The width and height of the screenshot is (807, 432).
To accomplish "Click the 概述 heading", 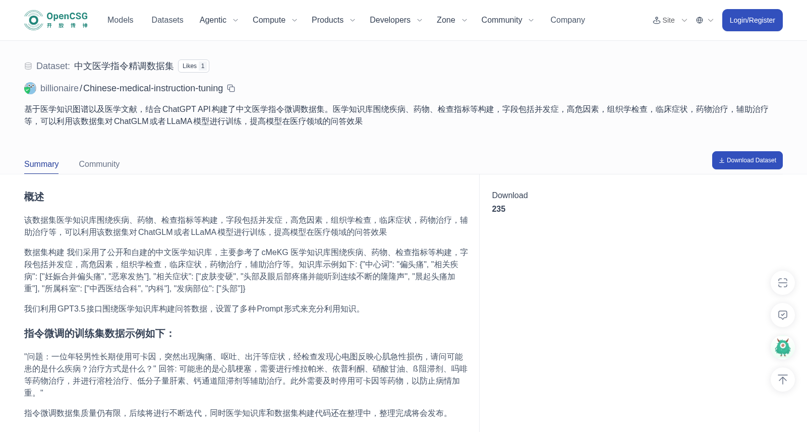I will pyautogui.click(x=34, y=197).
